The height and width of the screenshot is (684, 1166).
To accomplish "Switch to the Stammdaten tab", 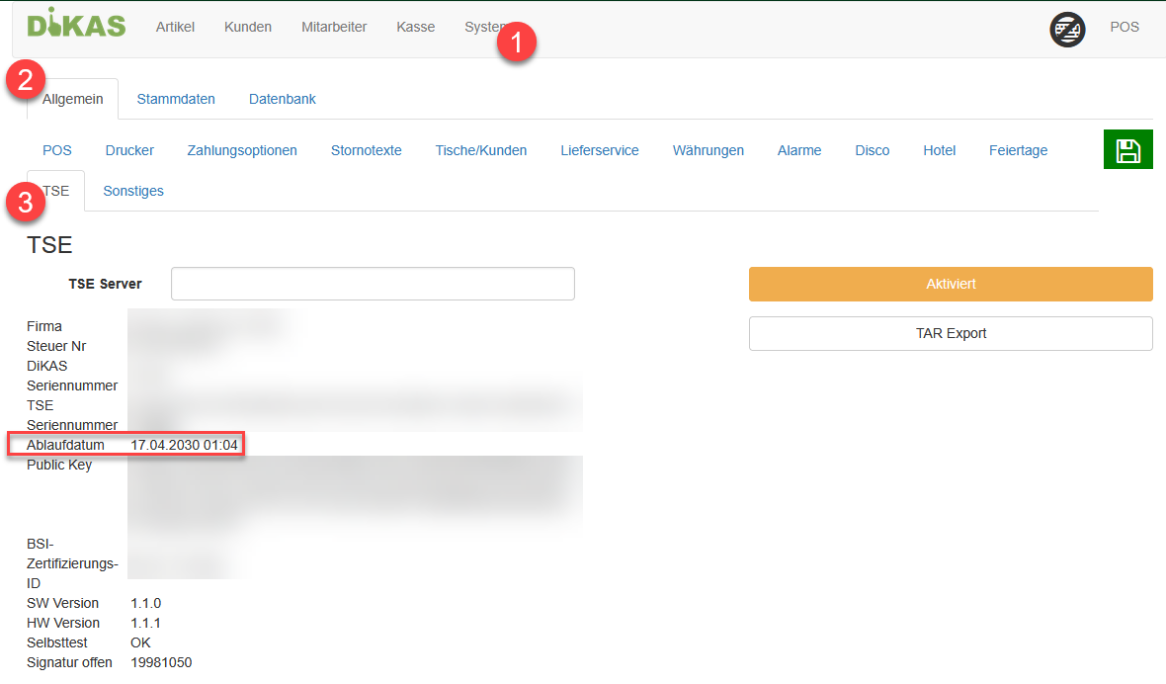I will (x=176, y=99).
